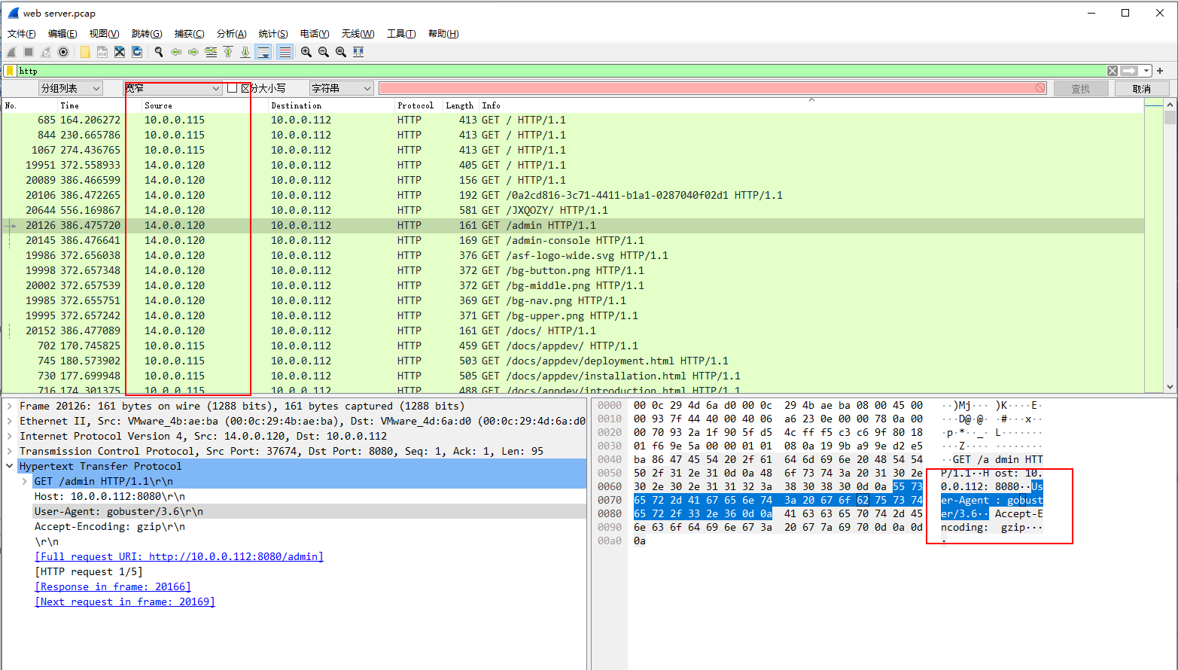Open the 统计(S) menu

(x=273, y=34)
